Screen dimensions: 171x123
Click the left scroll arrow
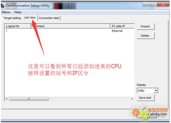point(7,99)
